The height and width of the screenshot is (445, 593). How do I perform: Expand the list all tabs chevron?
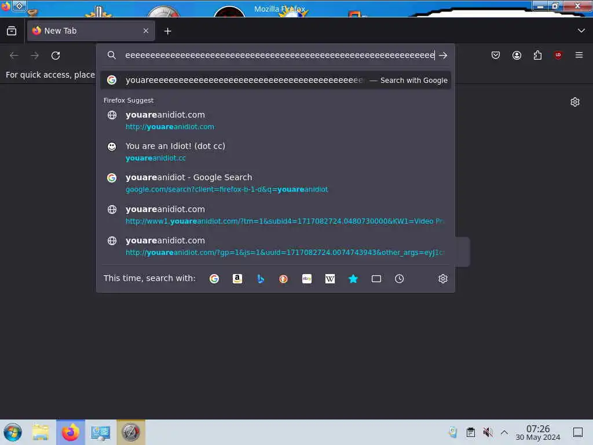[581, 31]
